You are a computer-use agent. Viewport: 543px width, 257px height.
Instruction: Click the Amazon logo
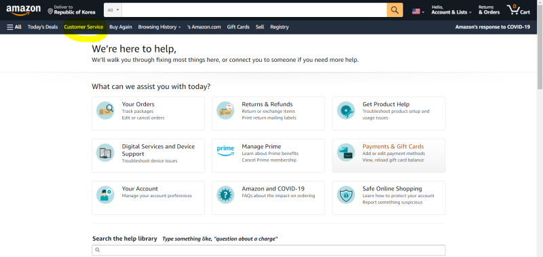tap(23, 10)
